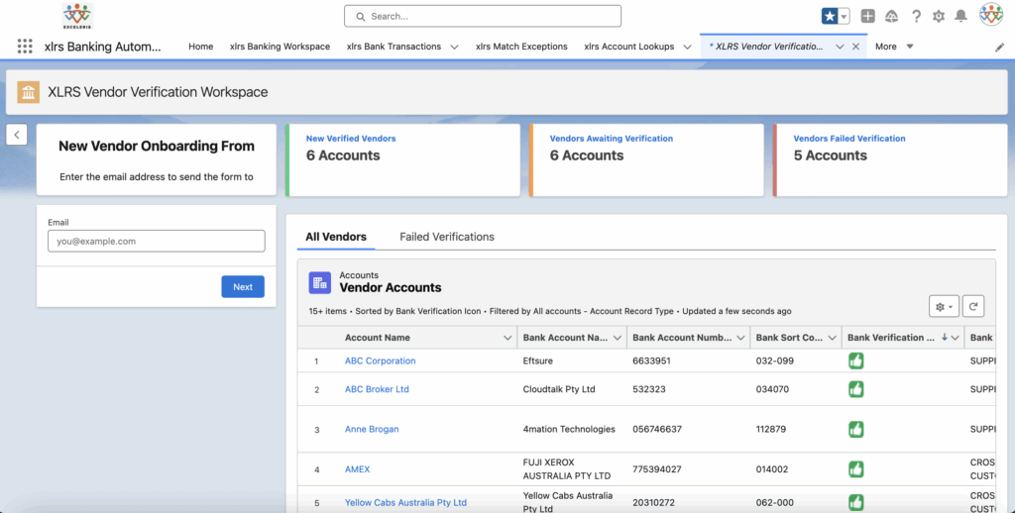Open the Anne Brogan account
The height and width of the screenshot is (513, 1015).
click(372, 429)
